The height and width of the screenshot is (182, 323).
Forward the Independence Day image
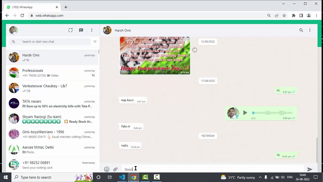coord(195,50)
